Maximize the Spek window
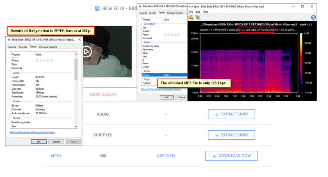The image size is (328, 177). click(x=302, y=7)
